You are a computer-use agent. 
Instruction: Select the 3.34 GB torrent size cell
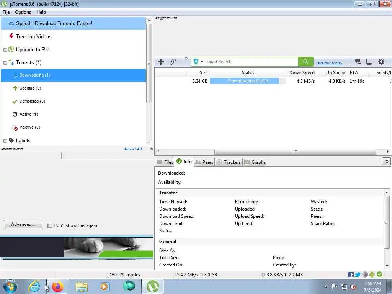point(200,81)
